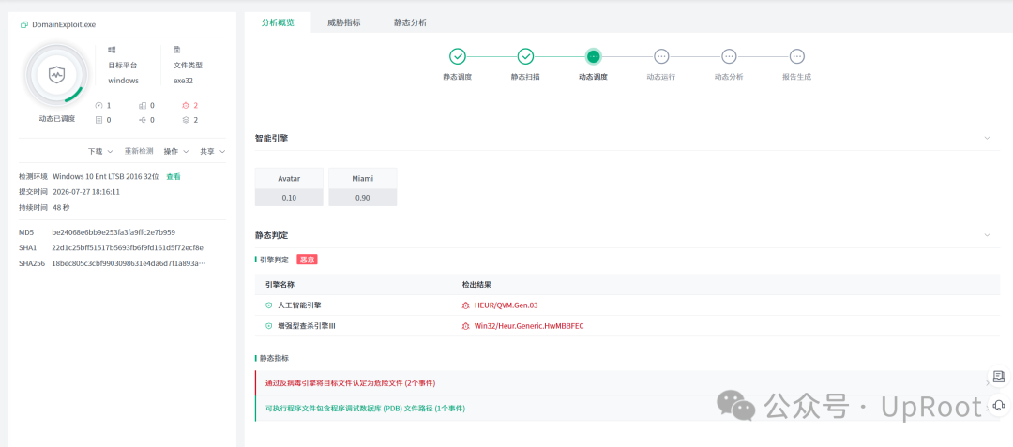Click the DomainExploit.exe file name

(x=64, y=24)
